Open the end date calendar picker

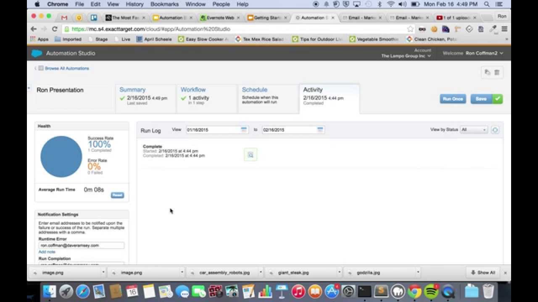click(320, 130)
